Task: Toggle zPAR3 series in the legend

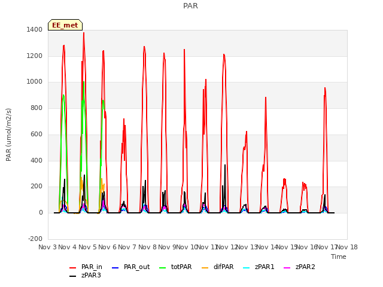Action: [x=85, y=275]
